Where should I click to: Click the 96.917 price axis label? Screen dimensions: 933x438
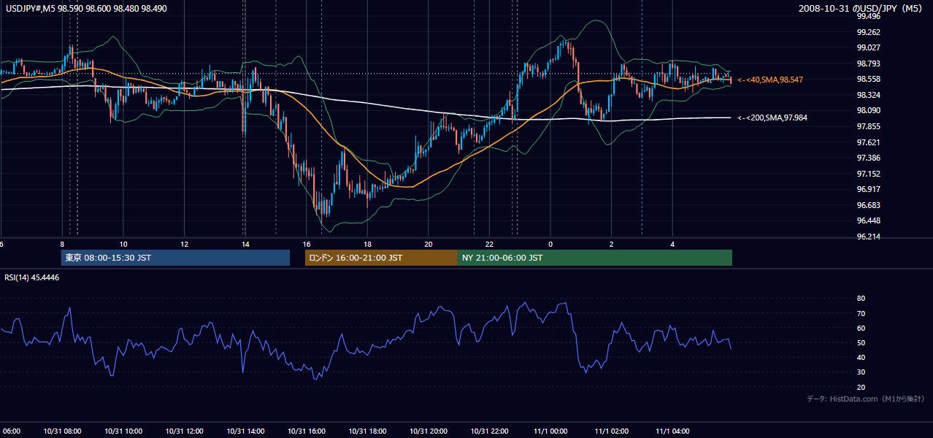[x=868, y=189]
